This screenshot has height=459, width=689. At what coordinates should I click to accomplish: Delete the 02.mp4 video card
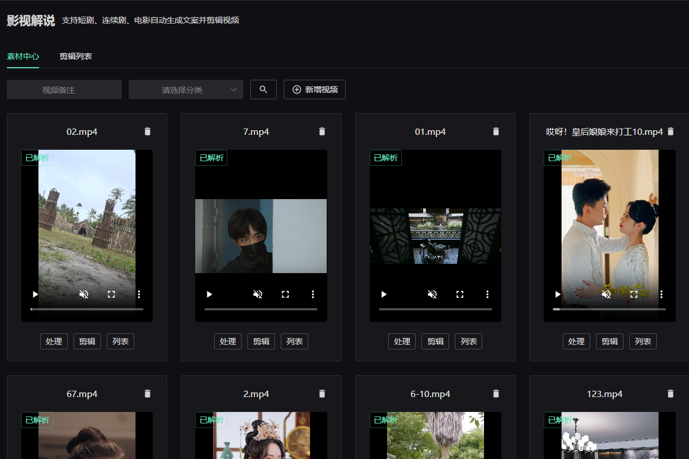tap(148, 132)
